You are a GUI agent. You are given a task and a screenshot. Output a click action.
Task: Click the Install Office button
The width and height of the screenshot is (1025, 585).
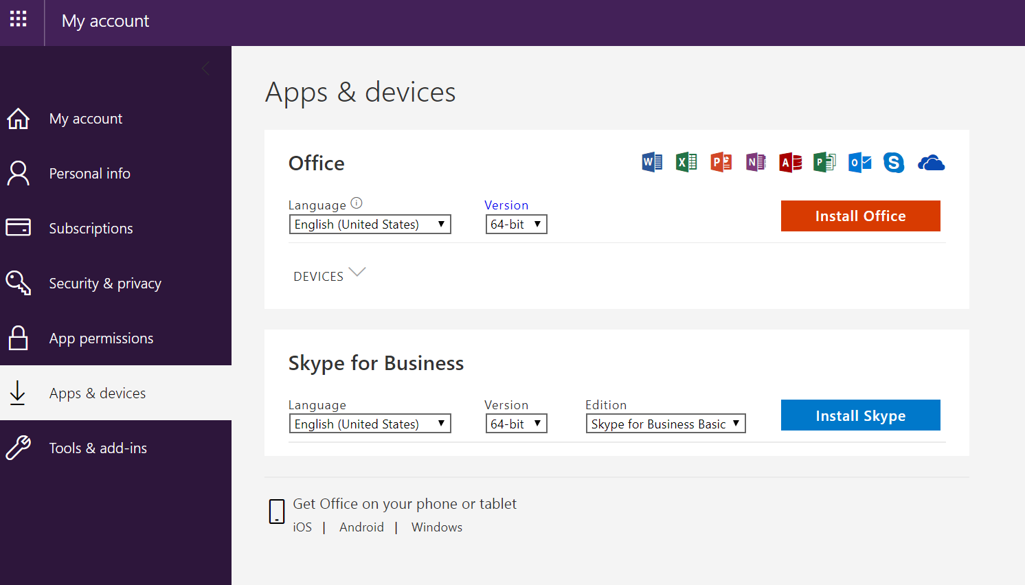point(861,216)
